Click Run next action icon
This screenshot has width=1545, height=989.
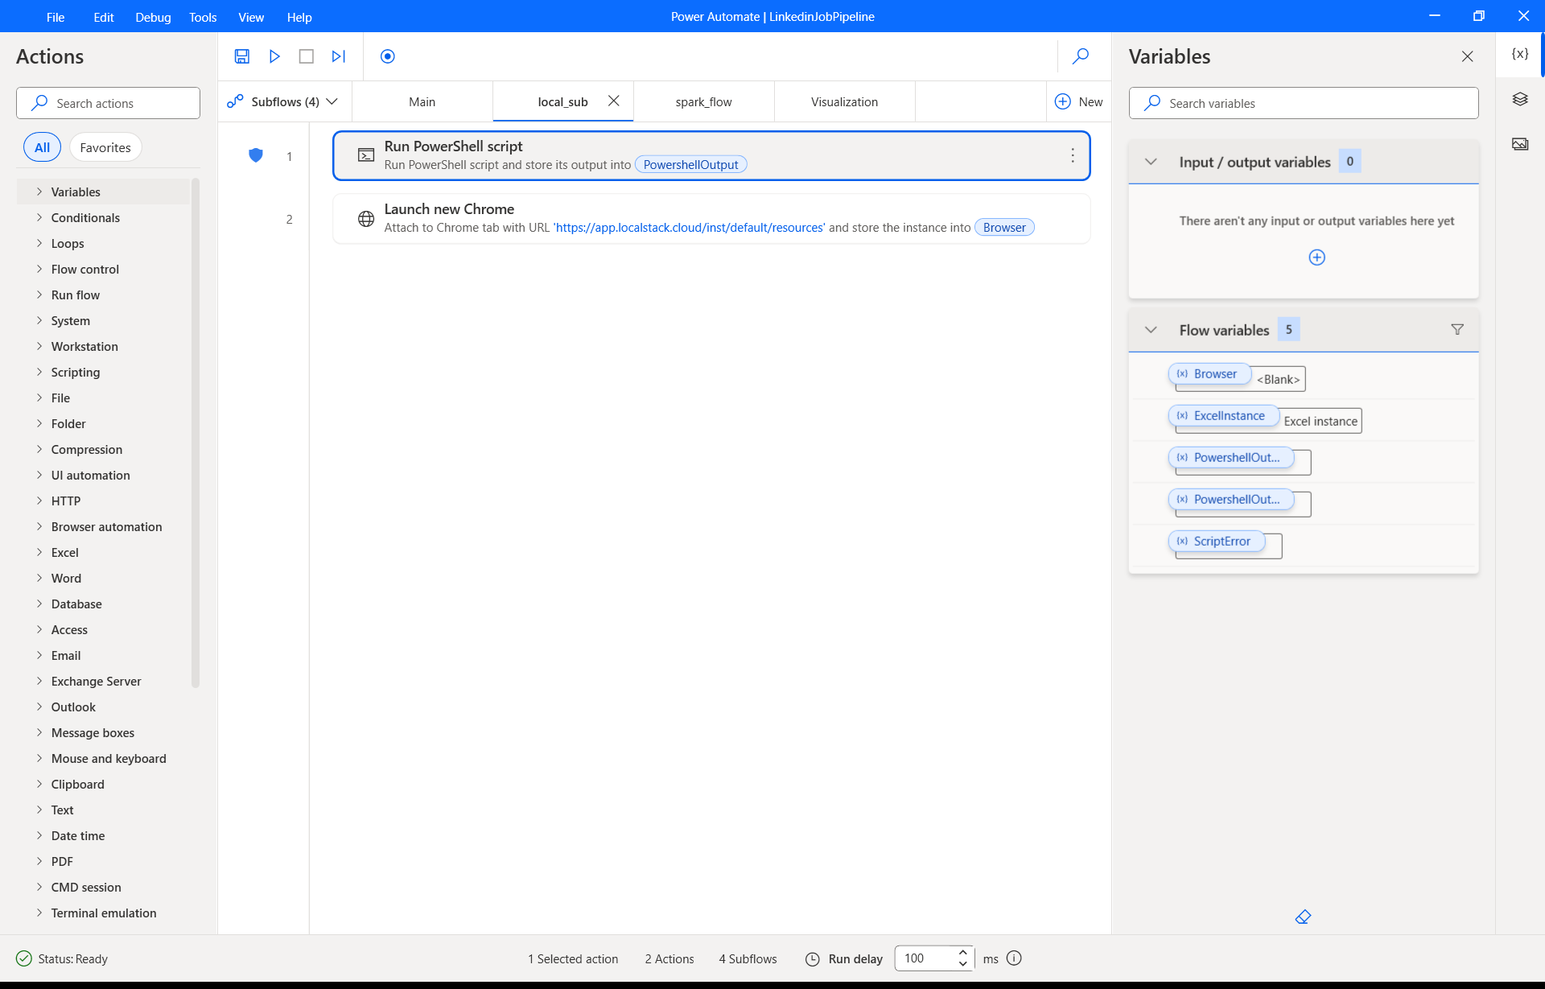[x=339, y=56]
